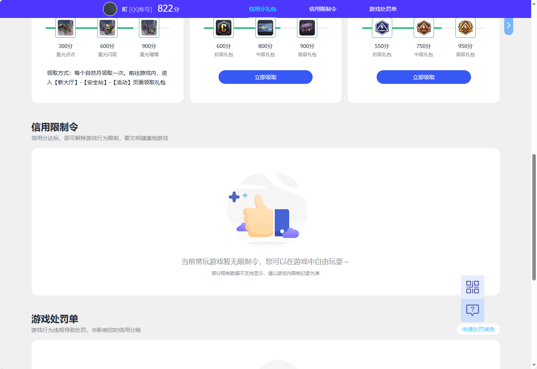Screen dimensions: 537x369
Task: Click the vertical scrollbar thumb
Action: (x=534, y=217)
